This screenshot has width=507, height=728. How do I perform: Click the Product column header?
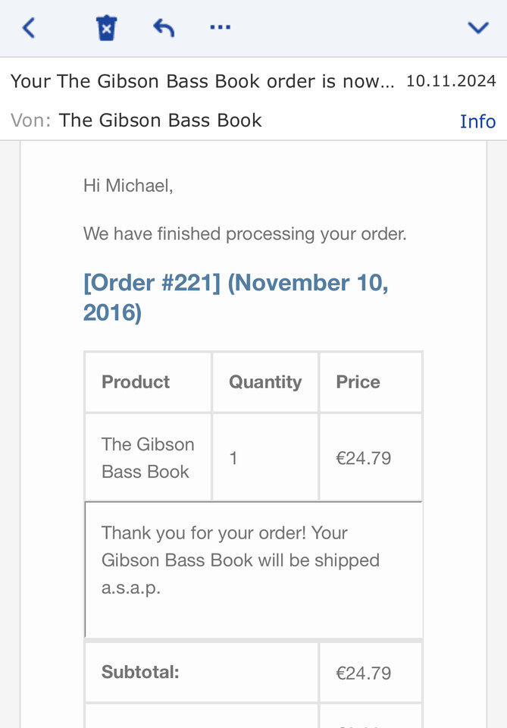[148, 382]
